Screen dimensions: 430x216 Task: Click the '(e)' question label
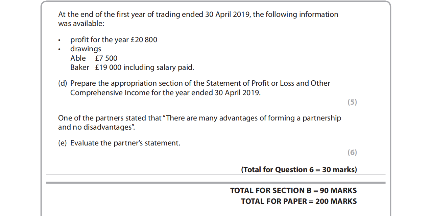(63, 143)
